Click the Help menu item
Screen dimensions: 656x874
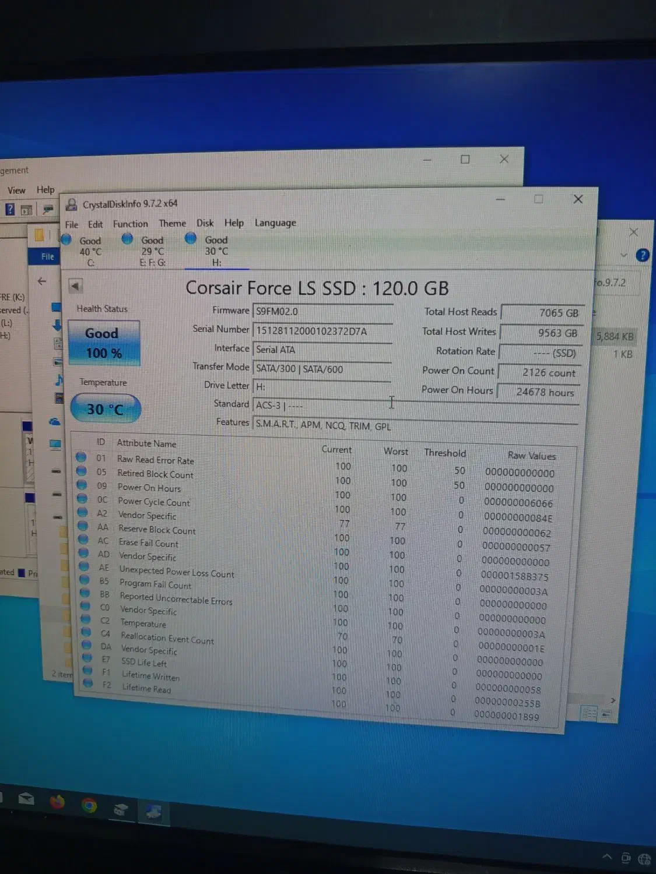234,223
